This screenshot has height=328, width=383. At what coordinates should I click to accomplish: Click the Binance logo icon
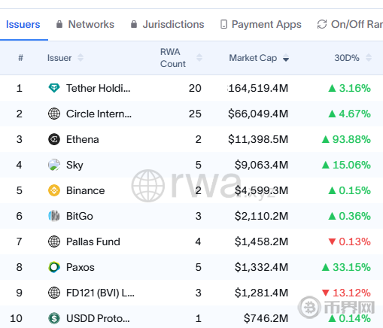[54, 190]
